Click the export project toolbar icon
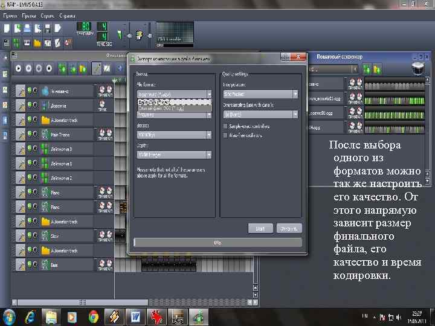435x326 pixels. 57,28
